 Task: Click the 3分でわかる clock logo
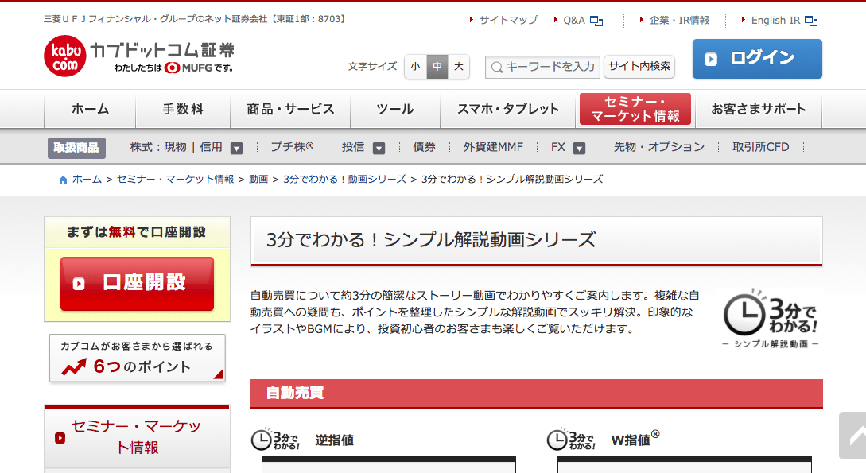[770, 318]
